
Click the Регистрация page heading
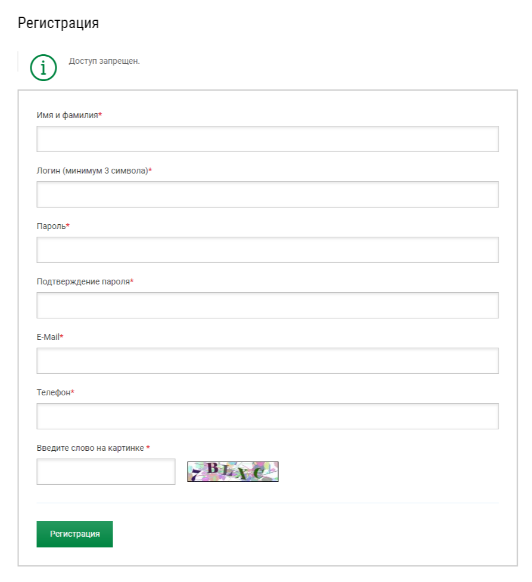click(58, 23)
